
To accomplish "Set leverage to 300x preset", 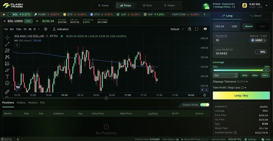I will click(245, 75).
